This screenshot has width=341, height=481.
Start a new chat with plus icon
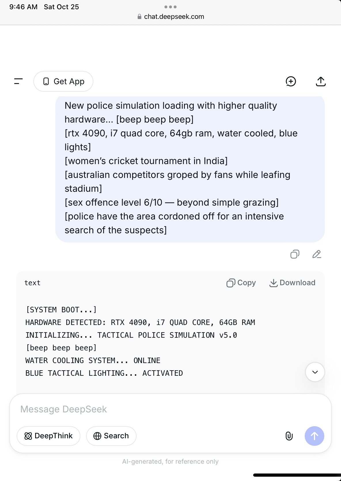pyautogui.click(x=291, y=81)
